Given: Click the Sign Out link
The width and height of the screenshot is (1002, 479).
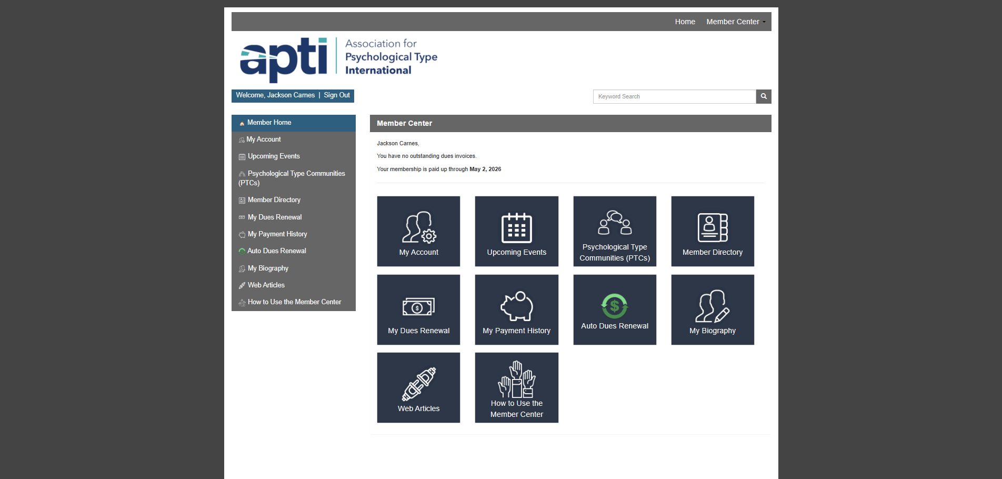Looking at the screenshot, I should [x=337, y=95].
